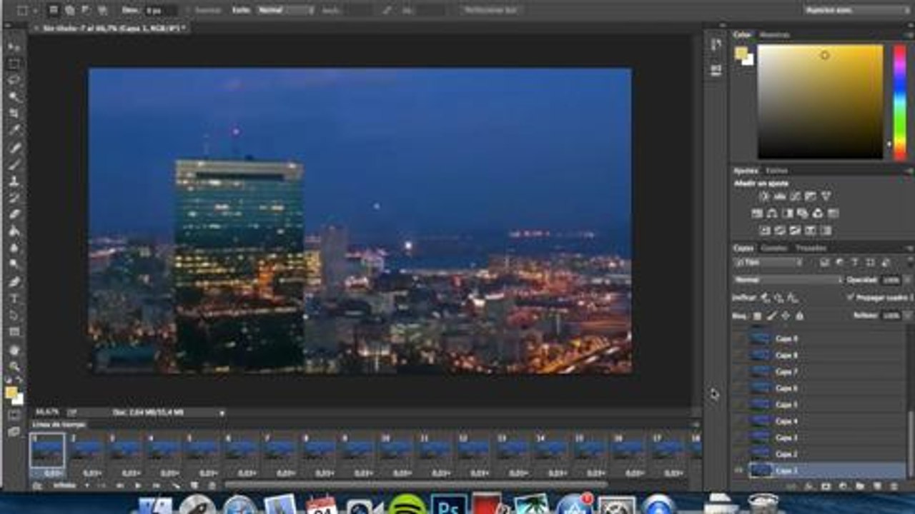Select the Zoom tool
The width and height of the screenshot is (915, 514).
point(14,366)
